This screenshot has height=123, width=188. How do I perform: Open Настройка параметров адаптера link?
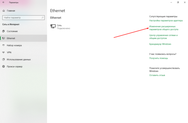pos(166,21)
